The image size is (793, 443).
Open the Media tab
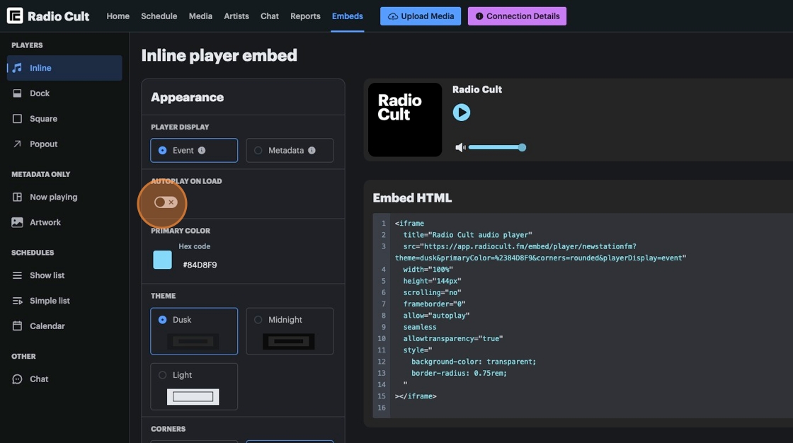point(200,16)
